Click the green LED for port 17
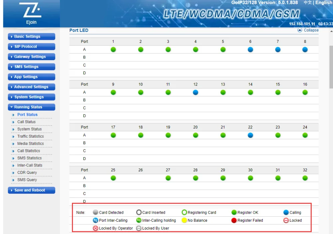This screenshot has height=234, width=333. pyautogui.click(x=113, y=135)
